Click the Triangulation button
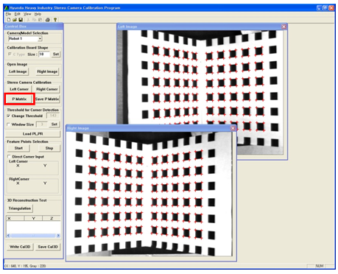Viewport: 338px width, 274px height. pos(20,208)
